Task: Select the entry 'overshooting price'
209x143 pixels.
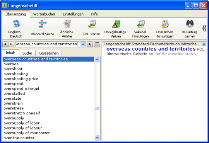Action: click(48, 79)
